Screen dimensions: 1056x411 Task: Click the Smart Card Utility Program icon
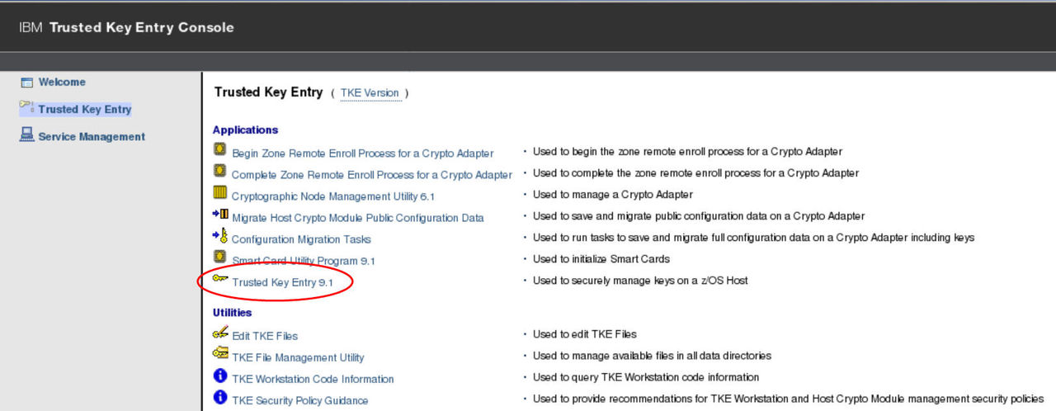(x=219, y=257)
